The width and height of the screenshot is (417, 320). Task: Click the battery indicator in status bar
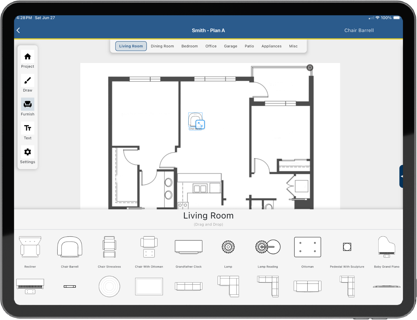coord(397,18)
